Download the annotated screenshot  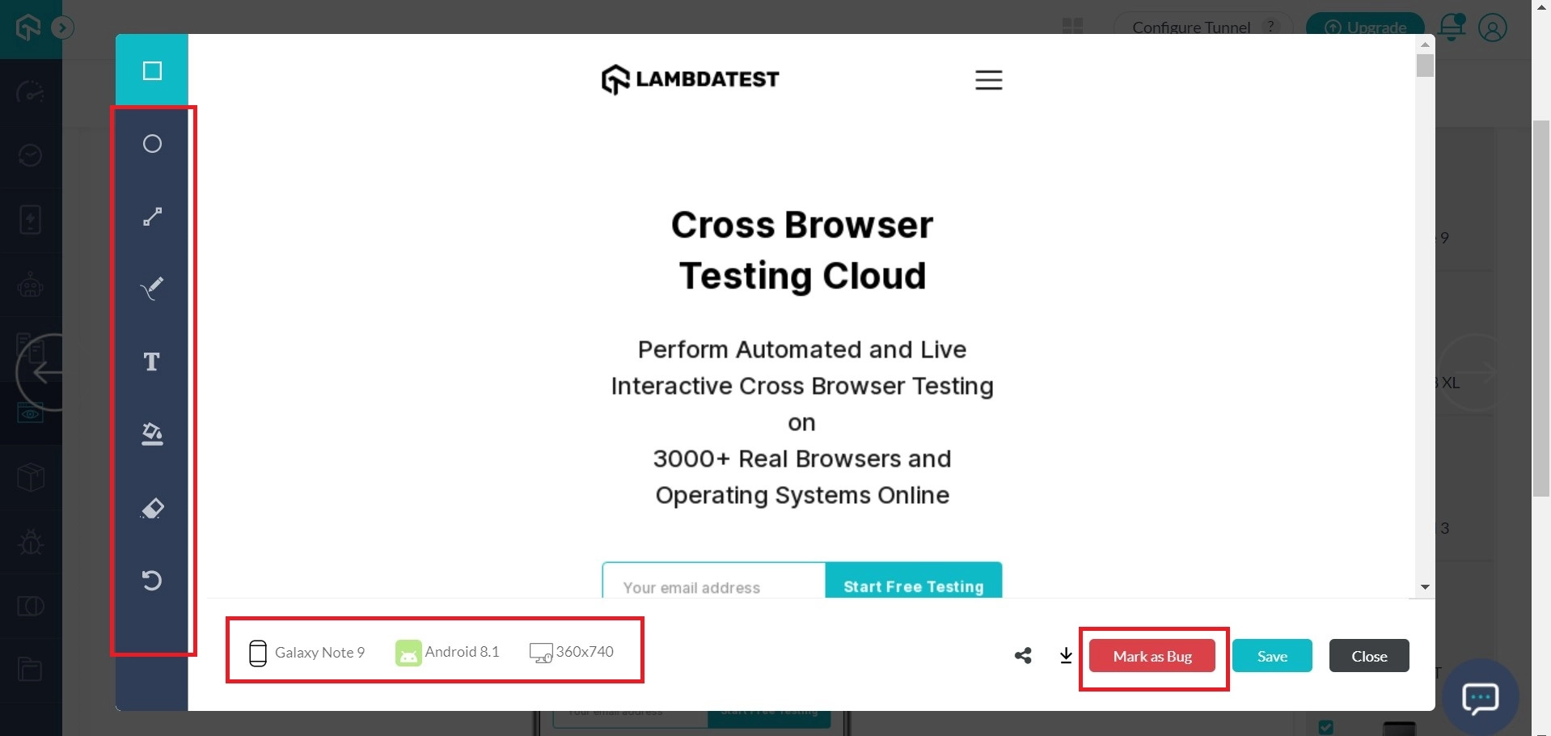coord(1065,655)
